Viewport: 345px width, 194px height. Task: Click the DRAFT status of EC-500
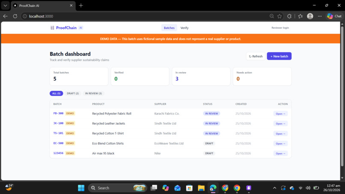(x=209, y=143)
